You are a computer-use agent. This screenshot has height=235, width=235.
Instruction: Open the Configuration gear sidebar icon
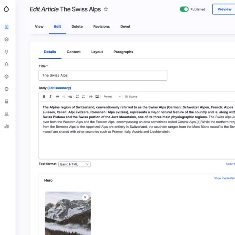coord(6,77)
